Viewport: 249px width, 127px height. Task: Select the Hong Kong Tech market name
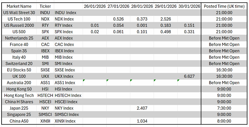coord(19,95)
